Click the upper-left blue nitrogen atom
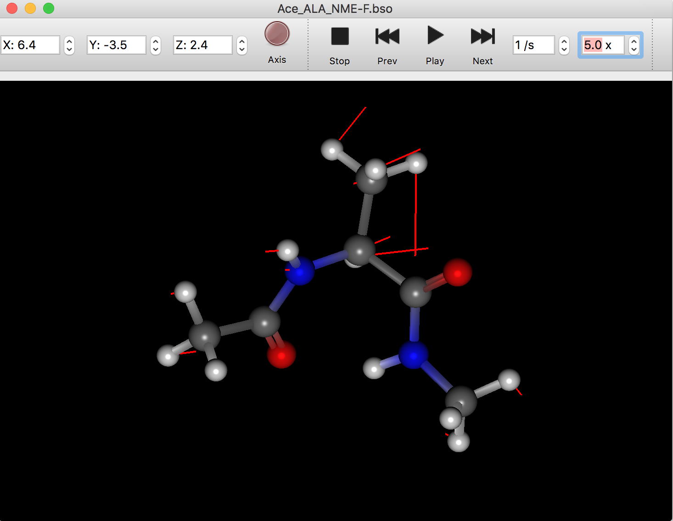The width and height of the screenshot is (673, 521). 300,271
